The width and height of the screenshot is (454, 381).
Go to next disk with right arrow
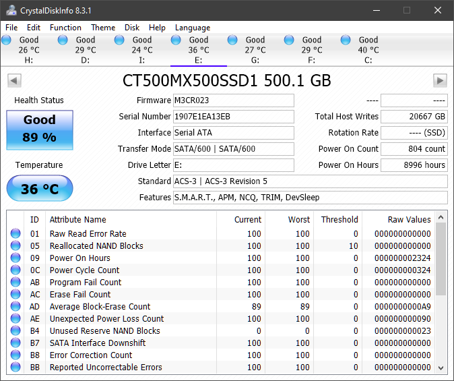coord(440,81)
